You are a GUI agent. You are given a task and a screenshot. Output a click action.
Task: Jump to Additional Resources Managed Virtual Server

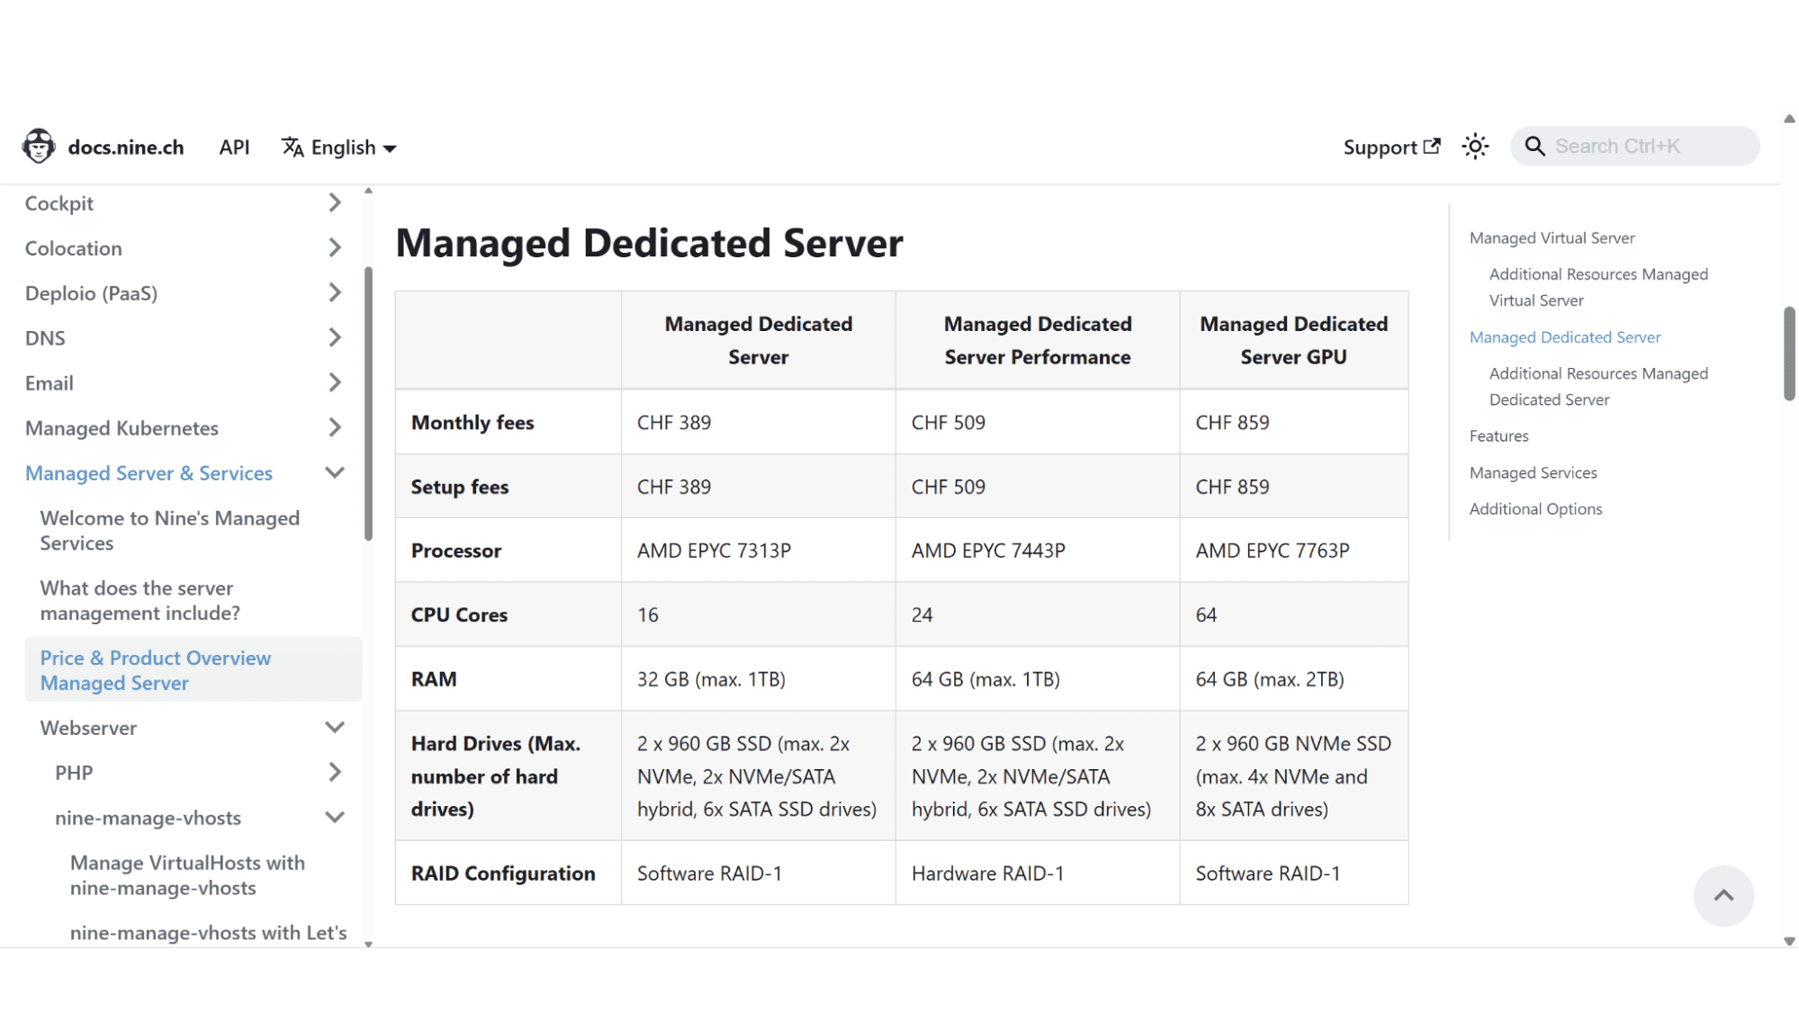click(1597, 287)
